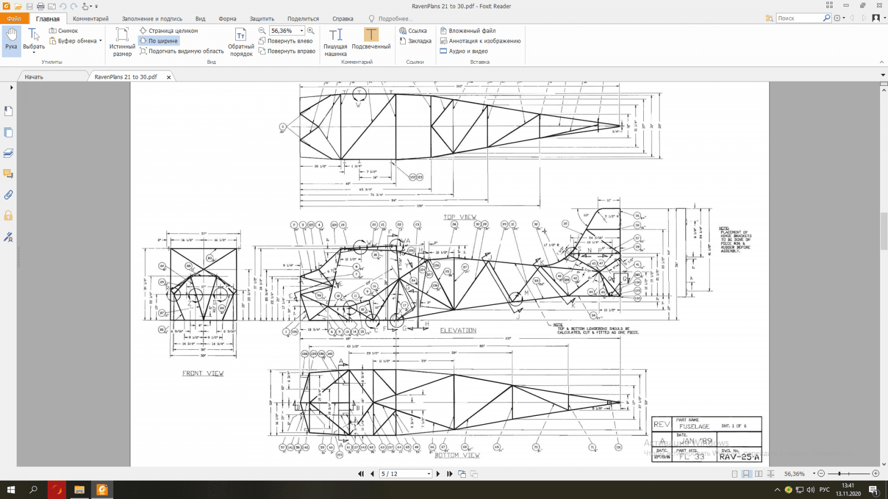Switch to the Начать document tab

(34, 77)
